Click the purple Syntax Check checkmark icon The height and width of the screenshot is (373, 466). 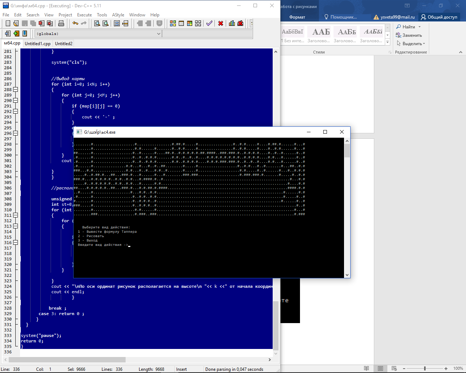pos(209,23)
